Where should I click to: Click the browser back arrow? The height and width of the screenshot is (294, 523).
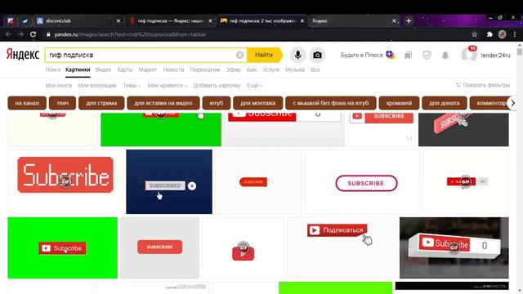[x=8, y=34]
